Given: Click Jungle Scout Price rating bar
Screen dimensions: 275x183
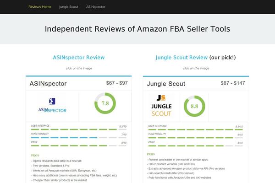Looking at the screenshot, I should (196, 146).
